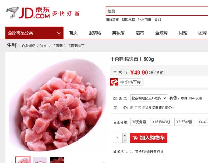208x163 pixels.
Task: Increase quantity with the plus stepper
Action: click(x=125, y=135)
